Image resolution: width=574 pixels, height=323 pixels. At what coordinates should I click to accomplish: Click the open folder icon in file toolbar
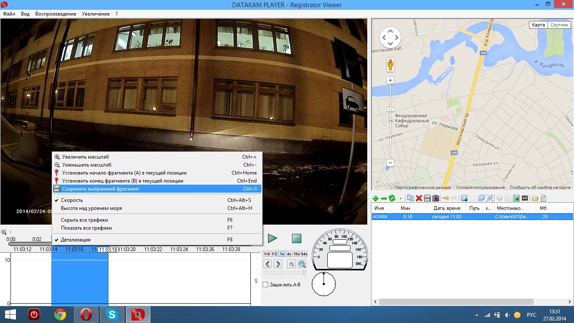click(x=535, y=198)
